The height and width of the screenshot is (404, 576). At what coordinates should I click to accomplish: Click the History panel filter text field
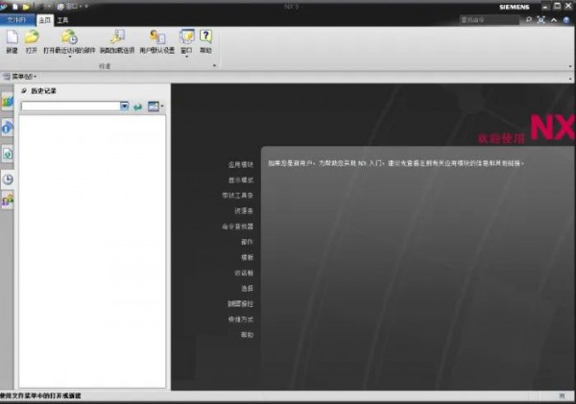pos(71,107)
